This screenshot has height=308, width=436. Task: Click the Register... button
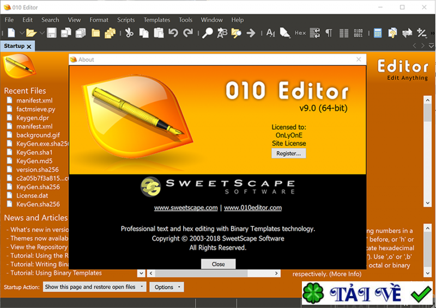coord(288,153)
